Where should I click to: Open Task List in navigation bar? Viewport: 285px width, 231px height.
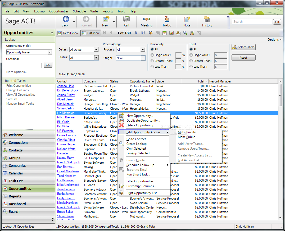pyautogui.click(x=29, y=181)
